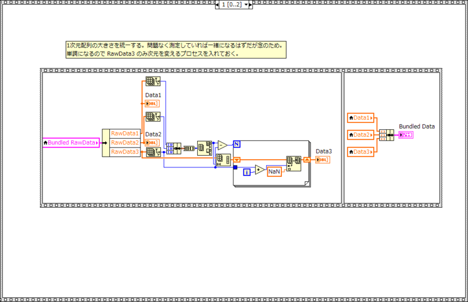Select the array node left of shift register

[x=223, y=160]
